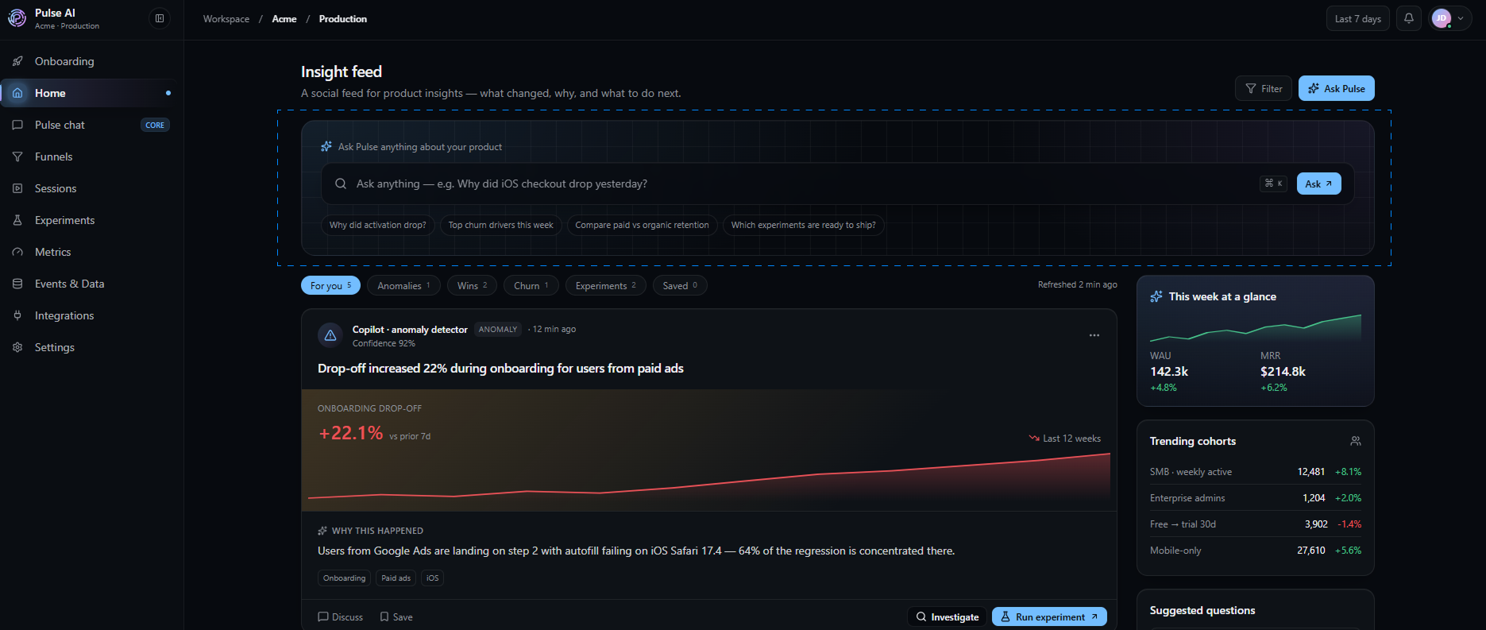
Task: Switch to the Saved tab
Action: tap(680, 285)
